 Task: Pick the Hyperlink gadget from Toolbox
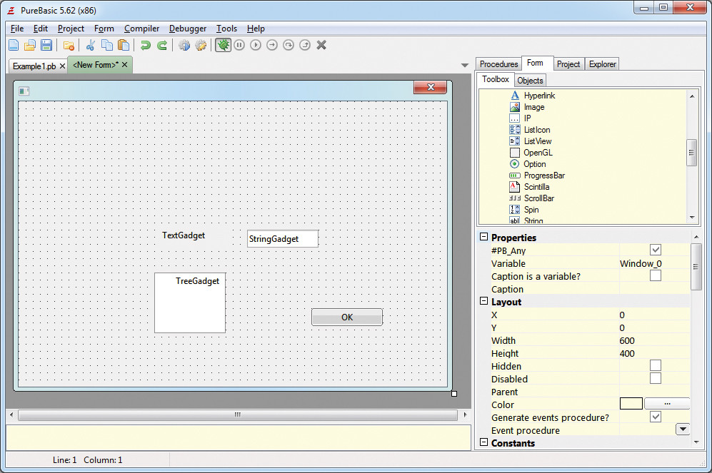pos(538,96)
